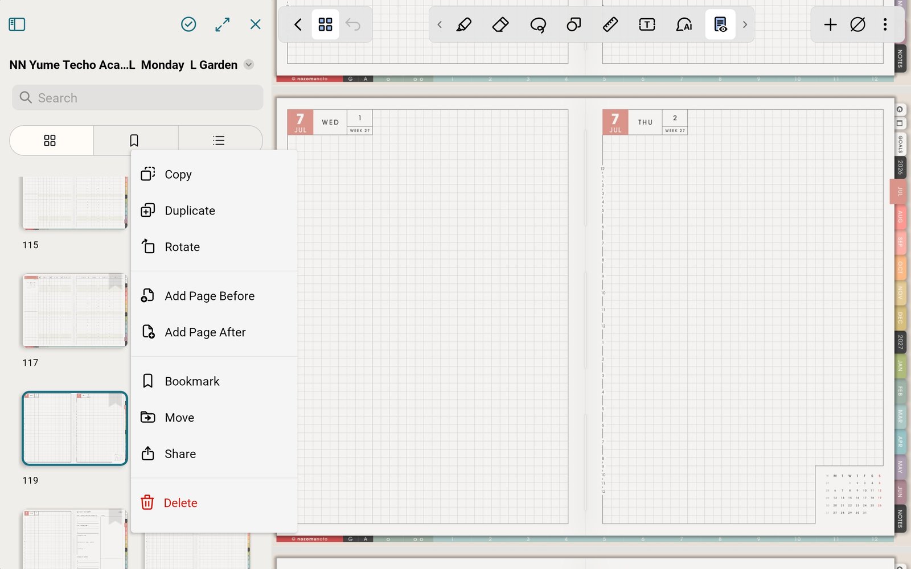This screenshot has height=569, width=911.
Task: Select the Pen tool
Action: point(464,24)
